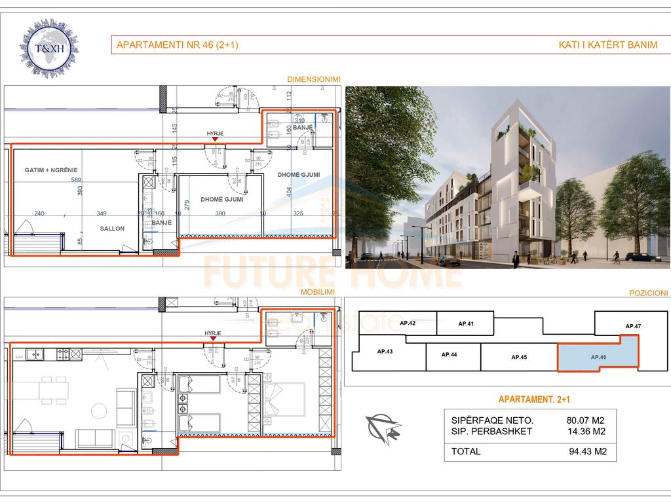Click the SALLON room label
The width and height of the screenshot is (671, 503).
[113, 229]
